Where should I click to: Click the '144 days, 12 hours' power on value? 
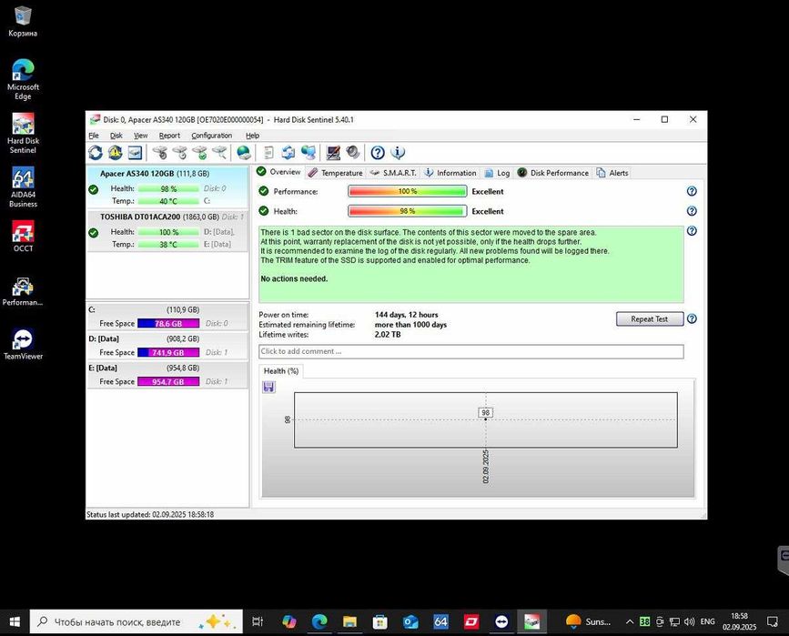pos(407,315)
